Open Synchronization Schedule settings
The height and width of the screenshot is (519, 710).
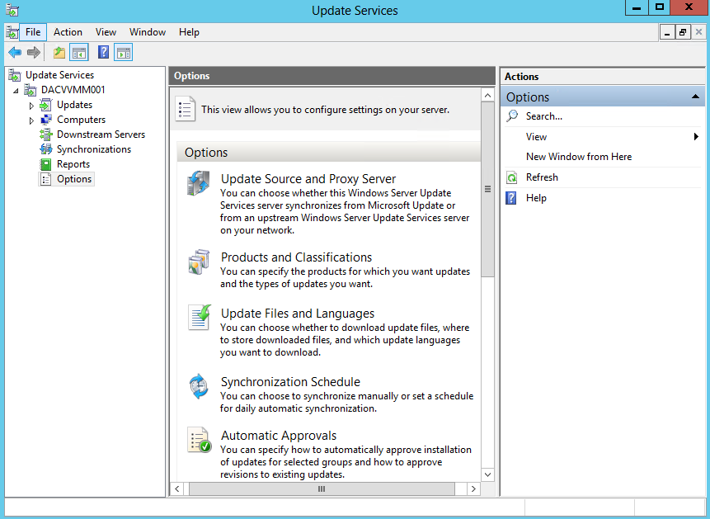(x=290, y=382)
